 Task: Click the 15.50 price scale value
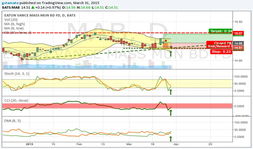pyautogui.click(x=238, y=22)
